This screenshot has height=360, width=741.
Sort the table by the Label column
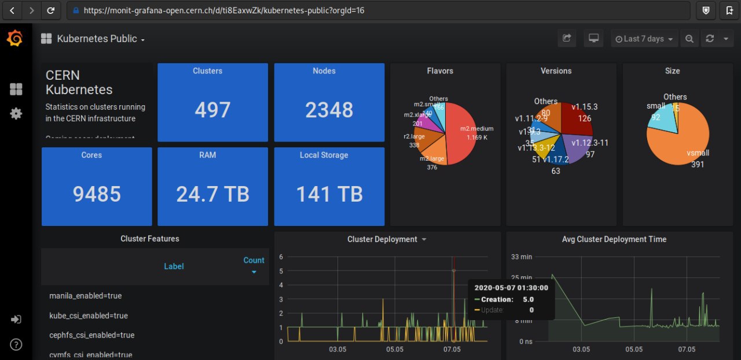174,266
